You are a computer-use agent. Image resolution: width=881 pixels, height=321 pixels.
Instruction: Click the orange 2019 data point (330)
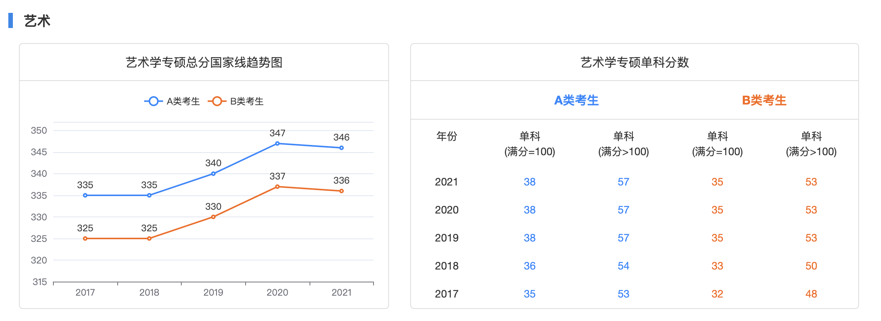coord(213,217)
